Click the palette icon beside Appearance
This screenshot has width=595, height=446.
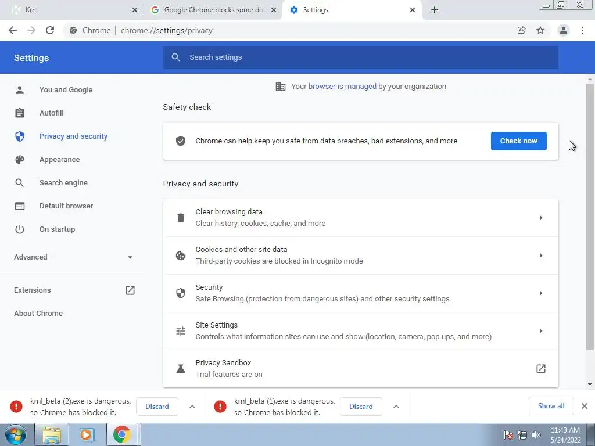pos(20,160)
